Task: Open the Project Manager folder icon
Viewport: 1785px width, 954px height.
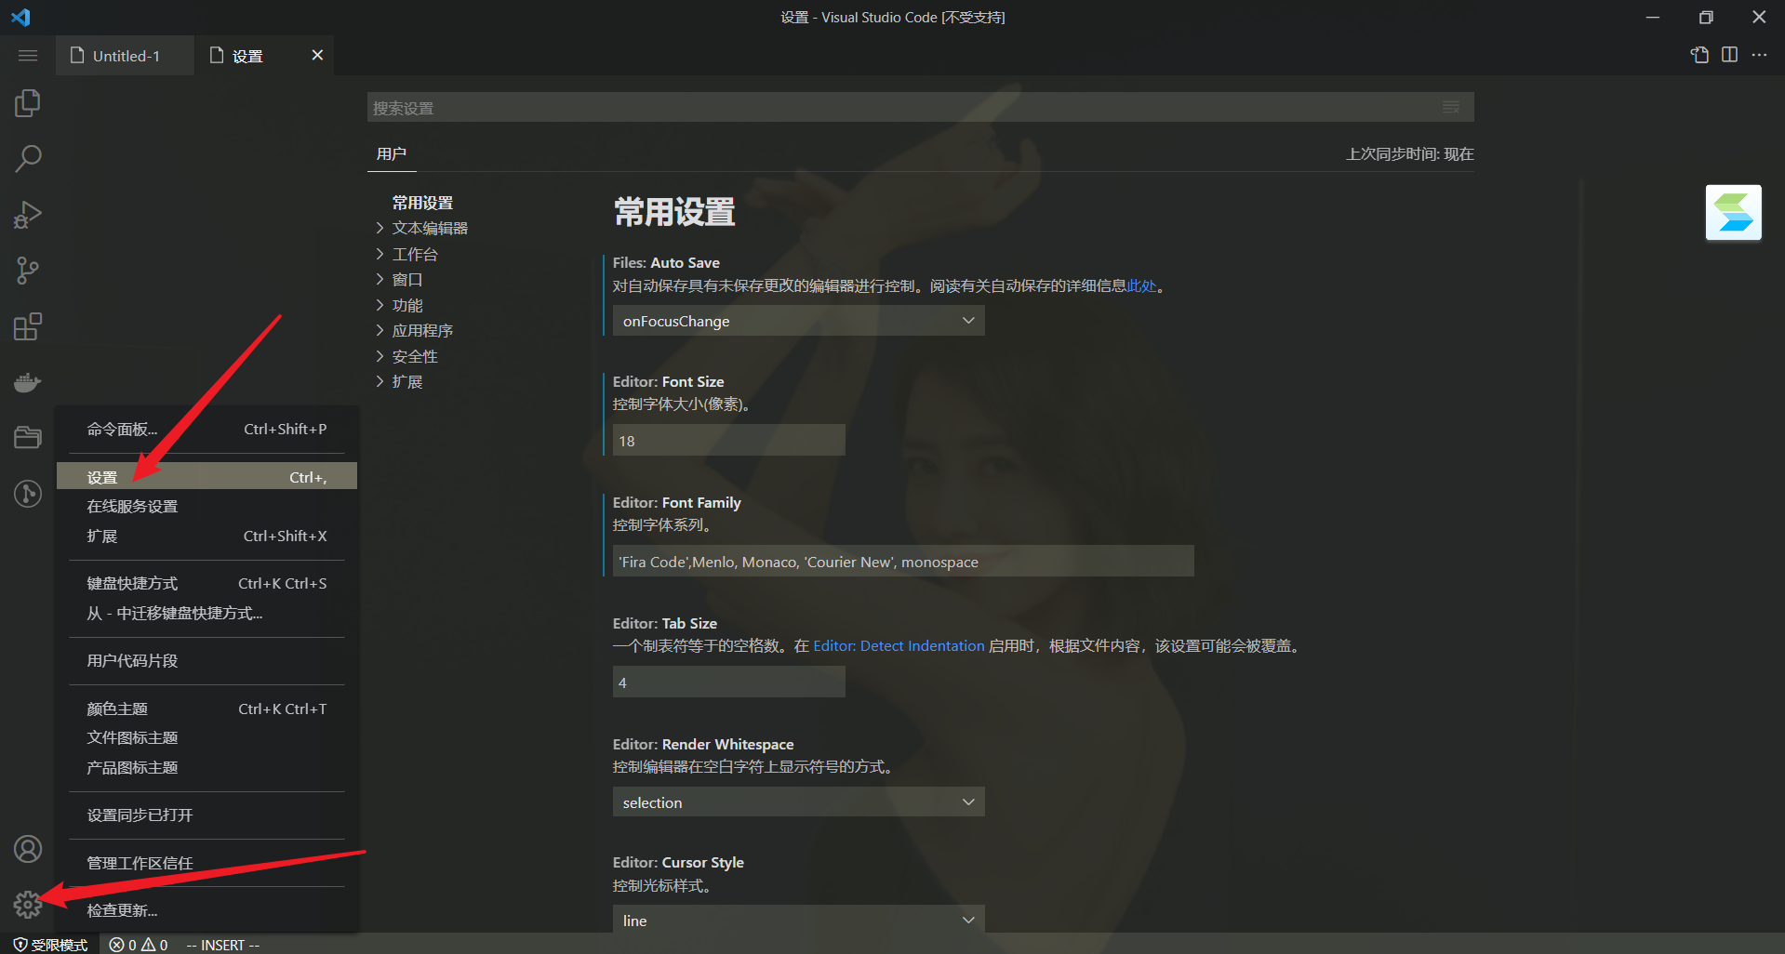Action: click(28, 437)
